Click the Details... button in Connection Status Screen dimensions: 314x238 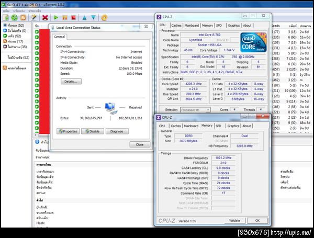71,82
